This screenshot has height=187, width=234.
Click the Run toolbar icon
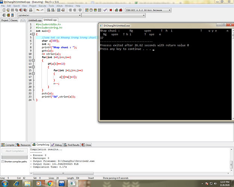91,10
